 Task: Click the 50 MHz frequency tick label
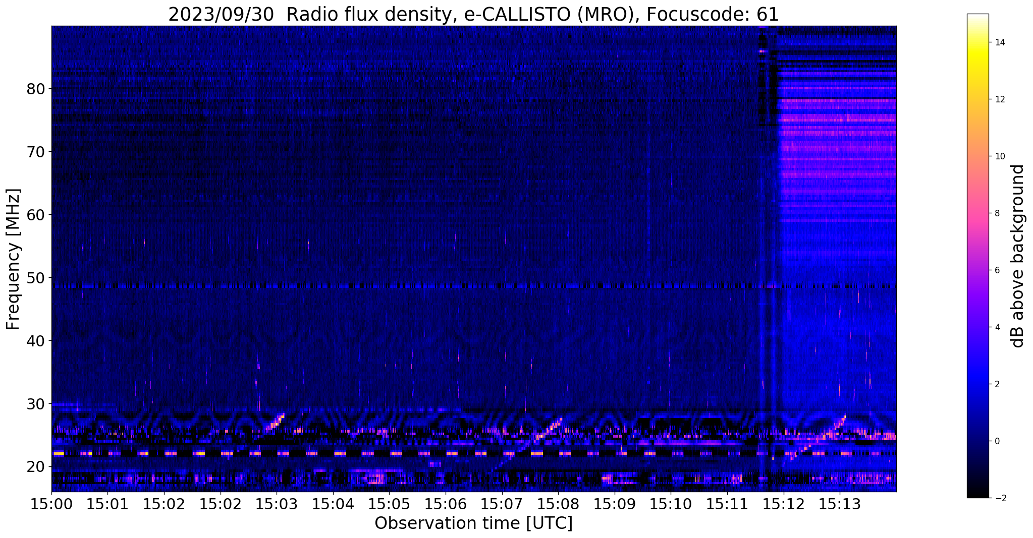[x=35, y=277]
